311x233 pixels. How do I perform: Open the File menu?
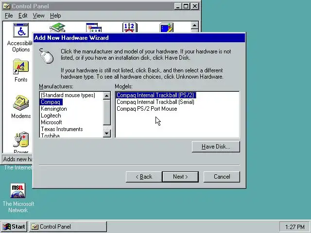click(9, 16)
